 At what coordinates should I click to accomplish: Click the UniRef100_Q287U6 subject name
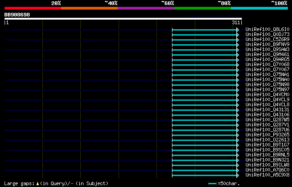pos(267,130)
